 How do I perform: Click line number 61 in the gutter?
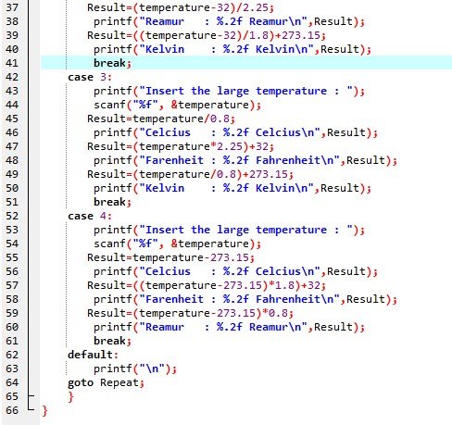(12, 341)
